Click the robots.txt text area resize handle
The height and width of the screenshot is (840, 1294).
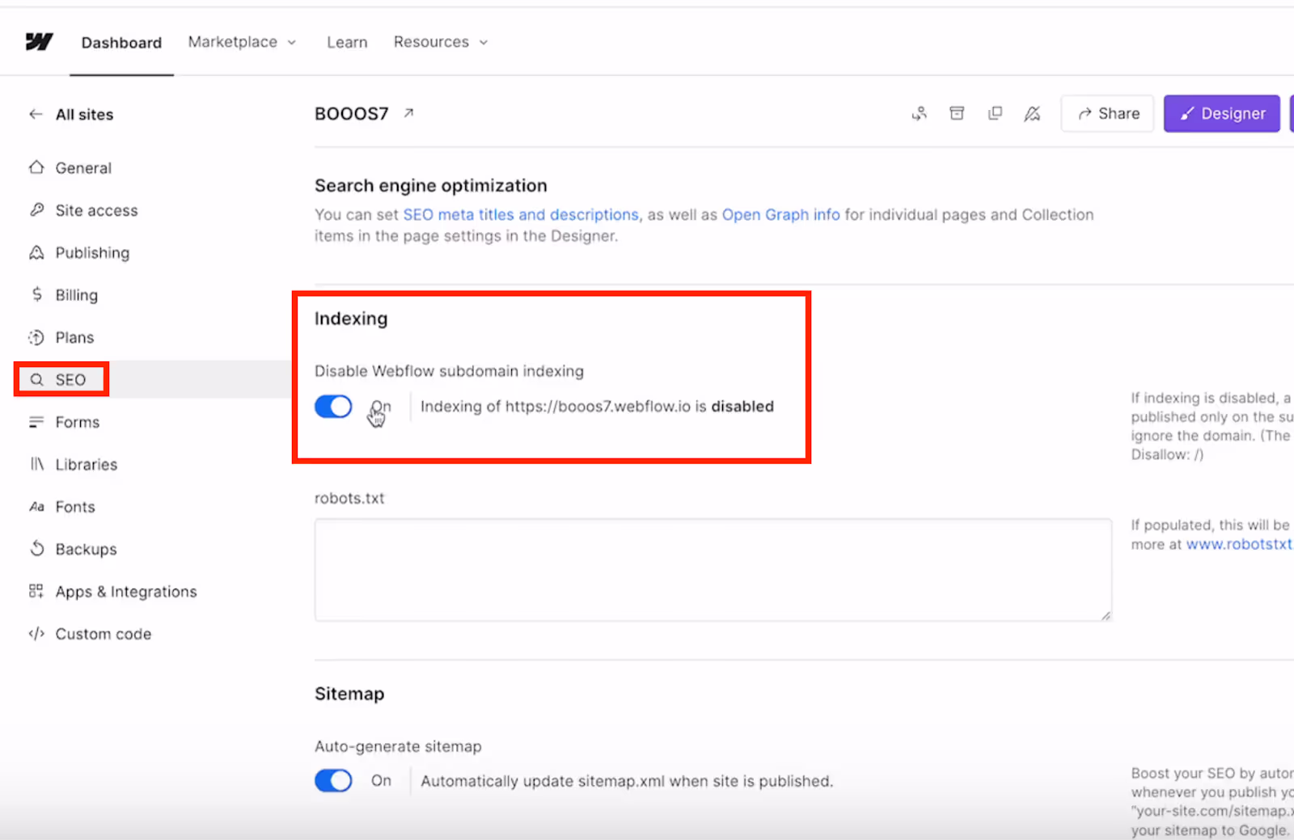(x=1105, y=615)
